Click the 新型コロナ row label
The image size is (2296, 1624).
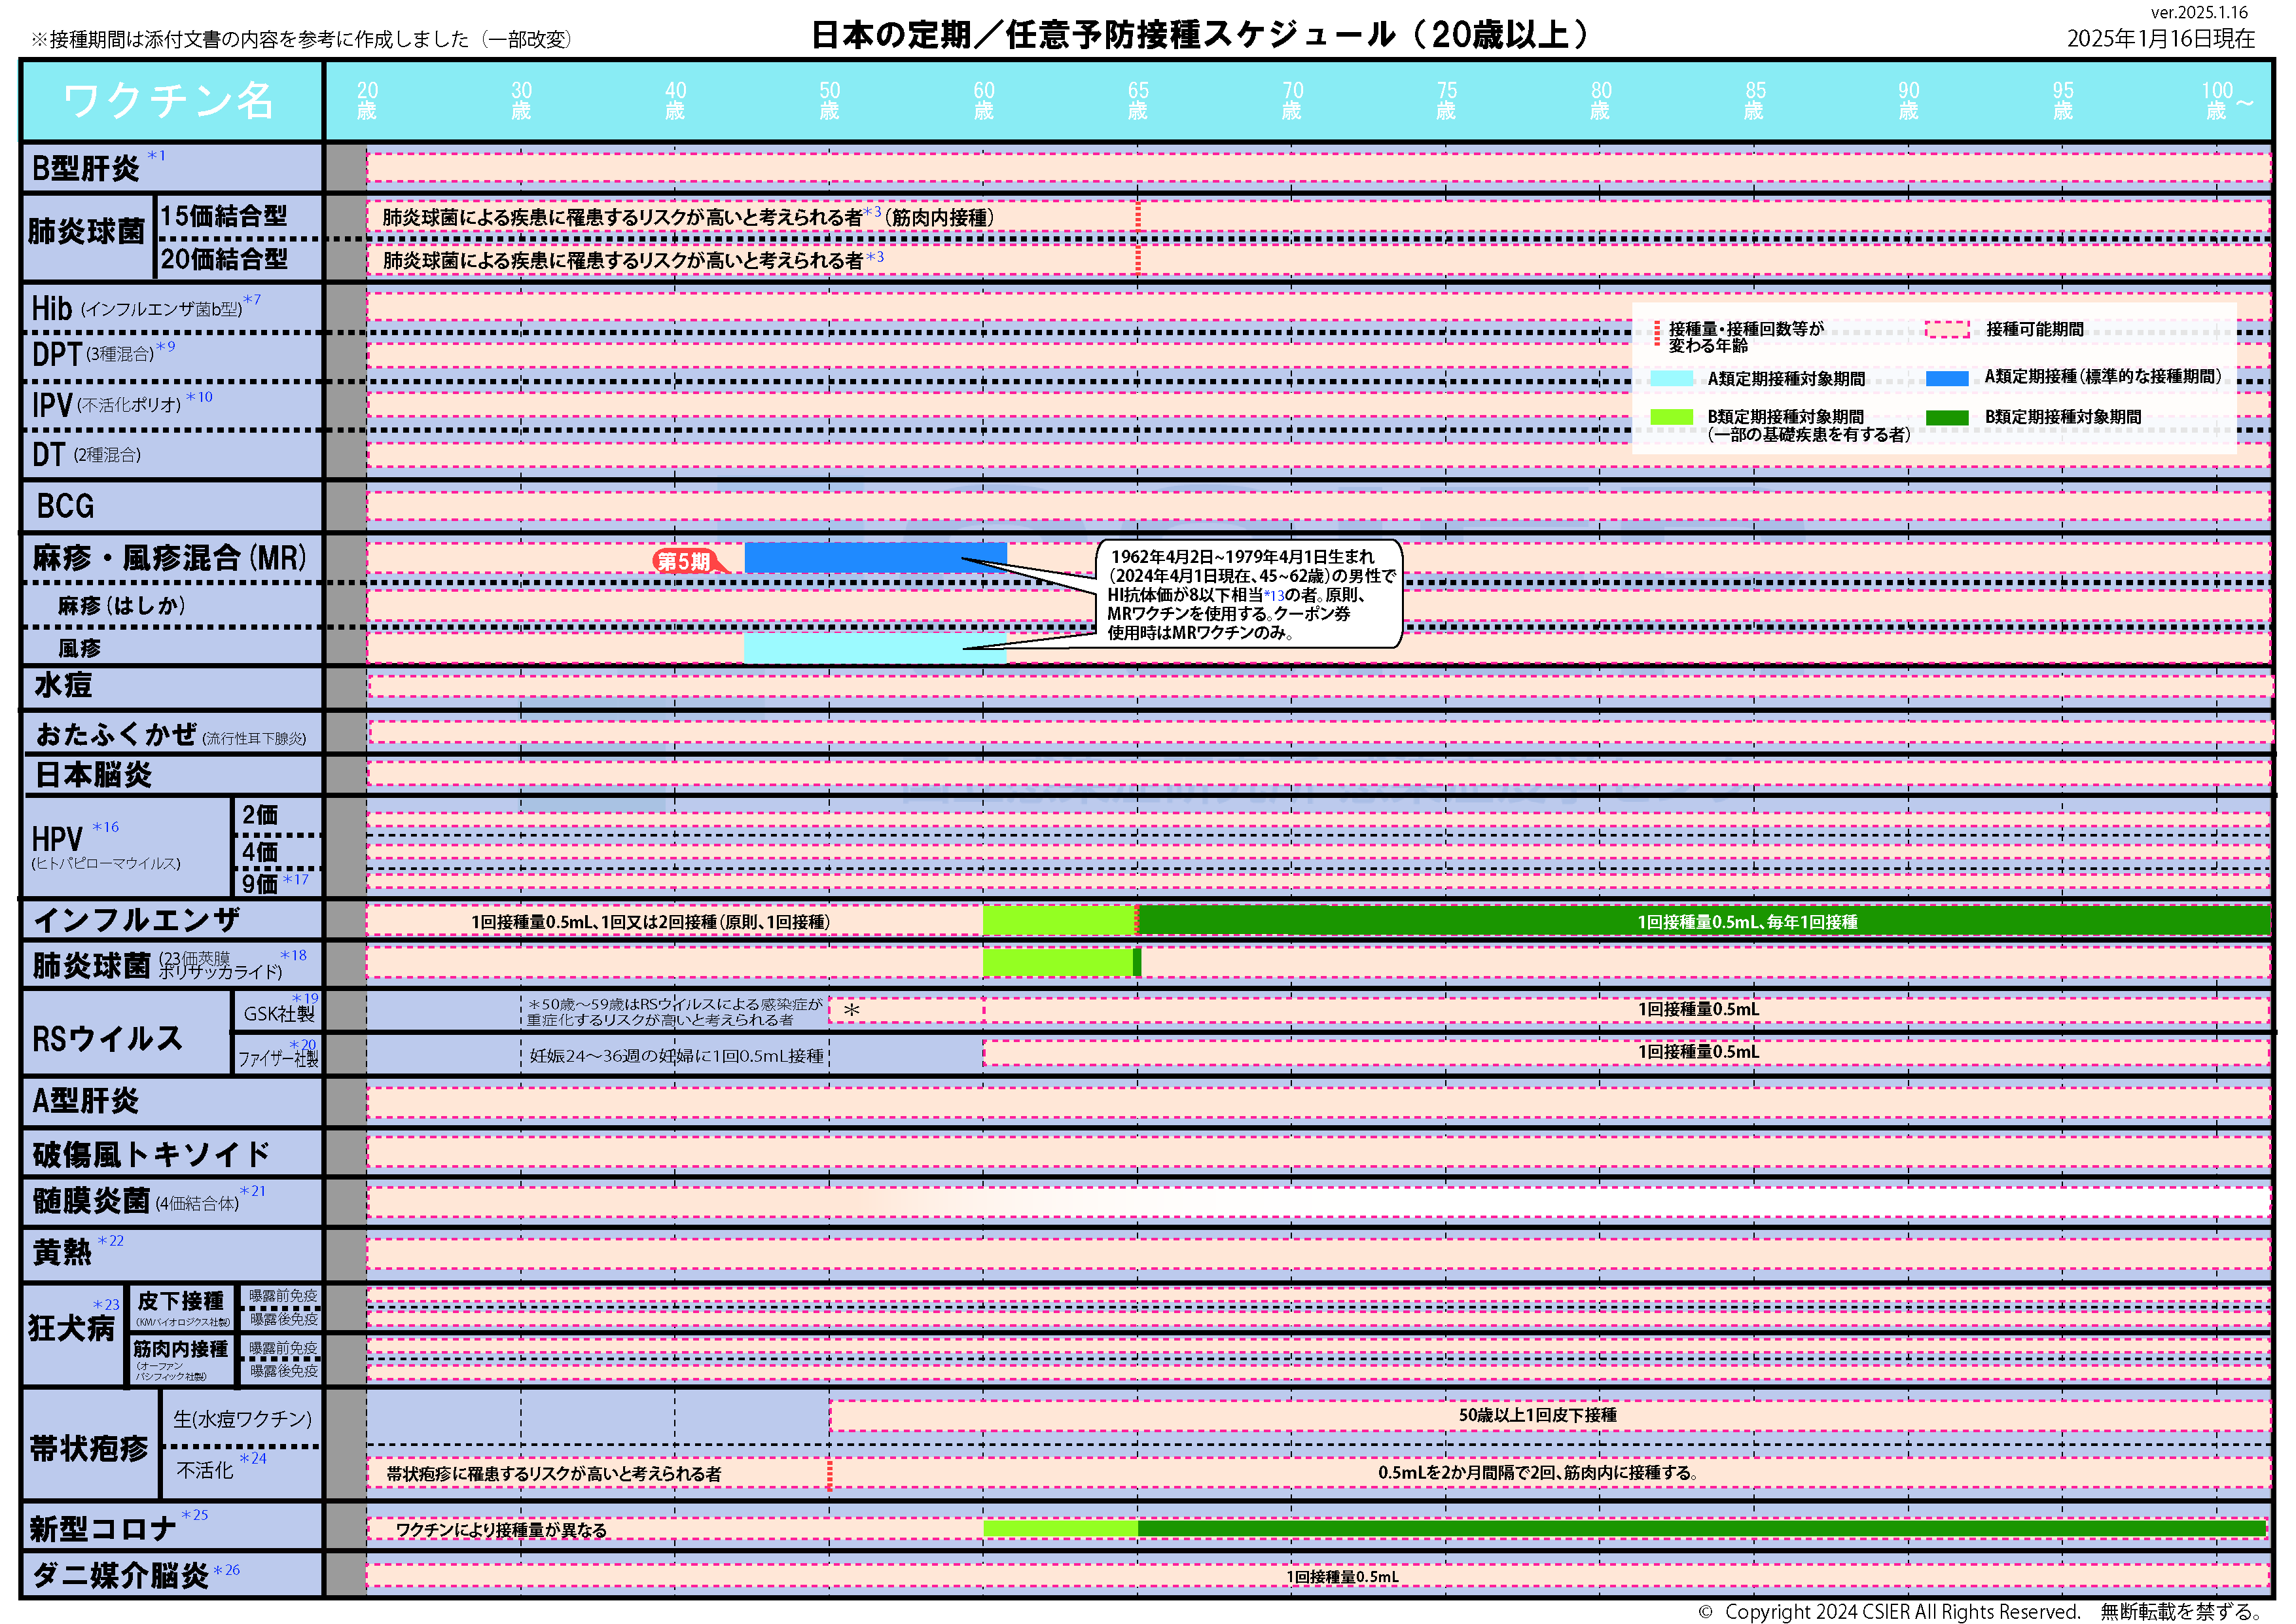click(103, 1528)
